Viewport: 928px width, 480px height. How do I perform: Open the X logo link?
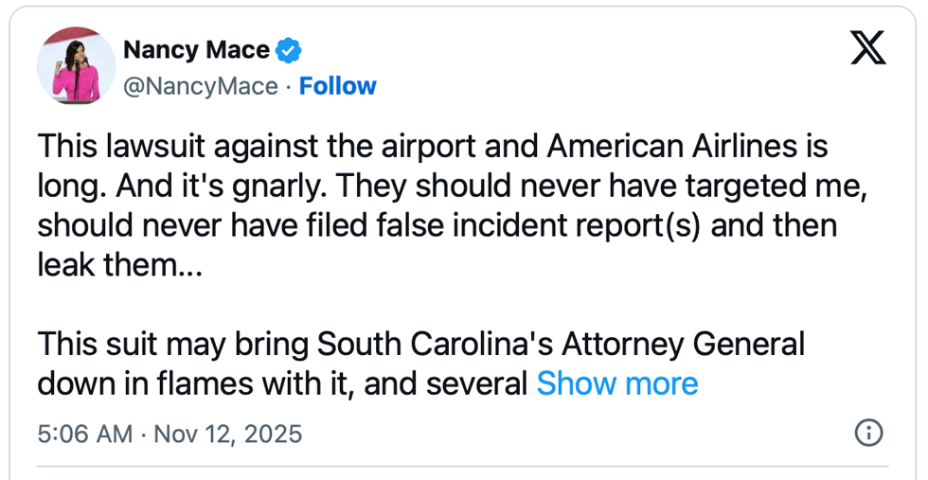(867, 46)
